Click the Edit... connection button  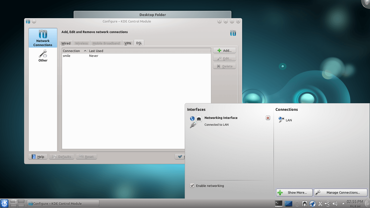click(225, 58)
